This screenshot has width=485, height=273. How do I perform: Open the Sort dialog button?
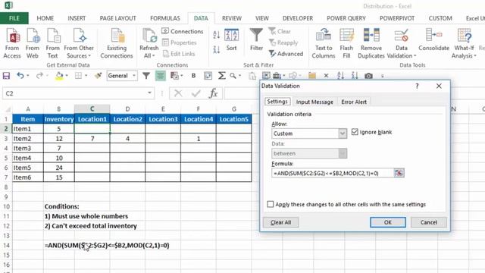click(231, 40)
